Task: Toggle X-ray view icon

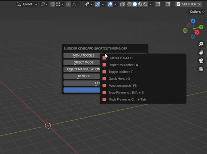Action: pos(122,4)
